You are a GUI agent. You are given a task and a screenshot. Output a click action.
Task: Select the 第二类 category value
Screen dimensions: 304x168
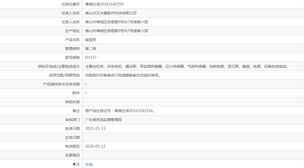point(91,49)
